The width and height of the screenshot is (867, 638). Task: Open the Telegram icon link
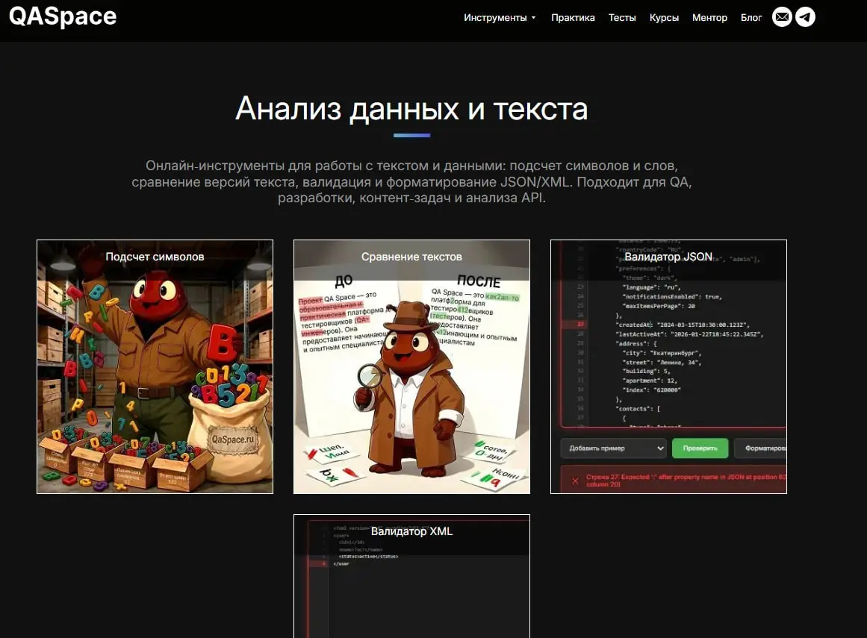pos(805,17)
